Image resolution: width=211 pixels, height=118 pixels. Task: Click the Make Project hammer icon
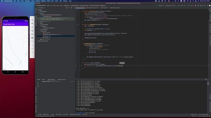156,6
